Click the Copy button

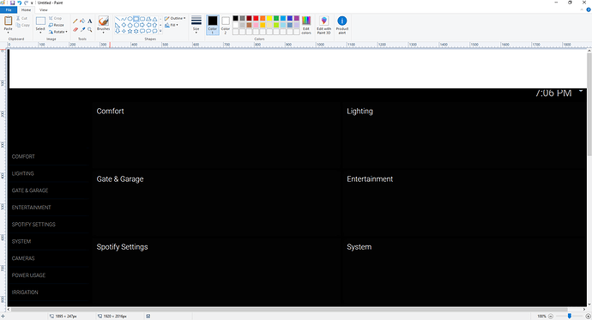(x=23, y=25)
